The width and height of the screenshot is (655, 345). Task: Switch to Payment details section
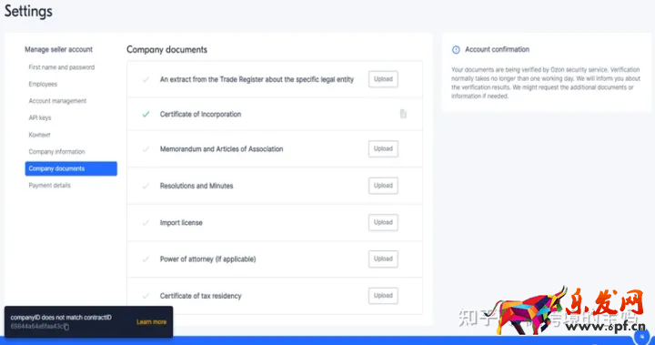49,186
